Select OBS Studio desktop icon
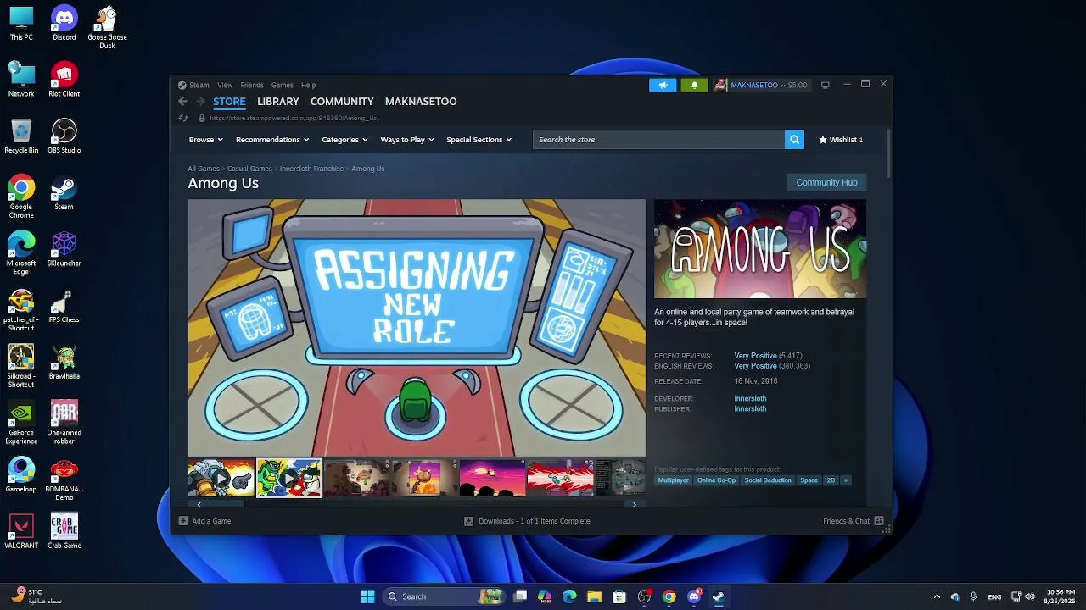The image size is (1086, 610). (64, 136)
